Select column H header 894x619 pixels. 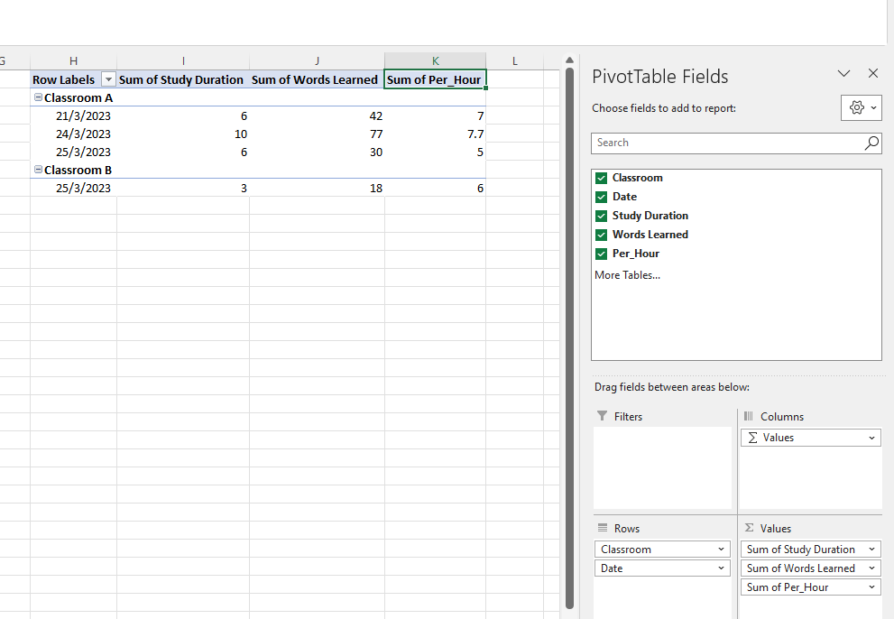pyautogui.click(x=74, y=61)
